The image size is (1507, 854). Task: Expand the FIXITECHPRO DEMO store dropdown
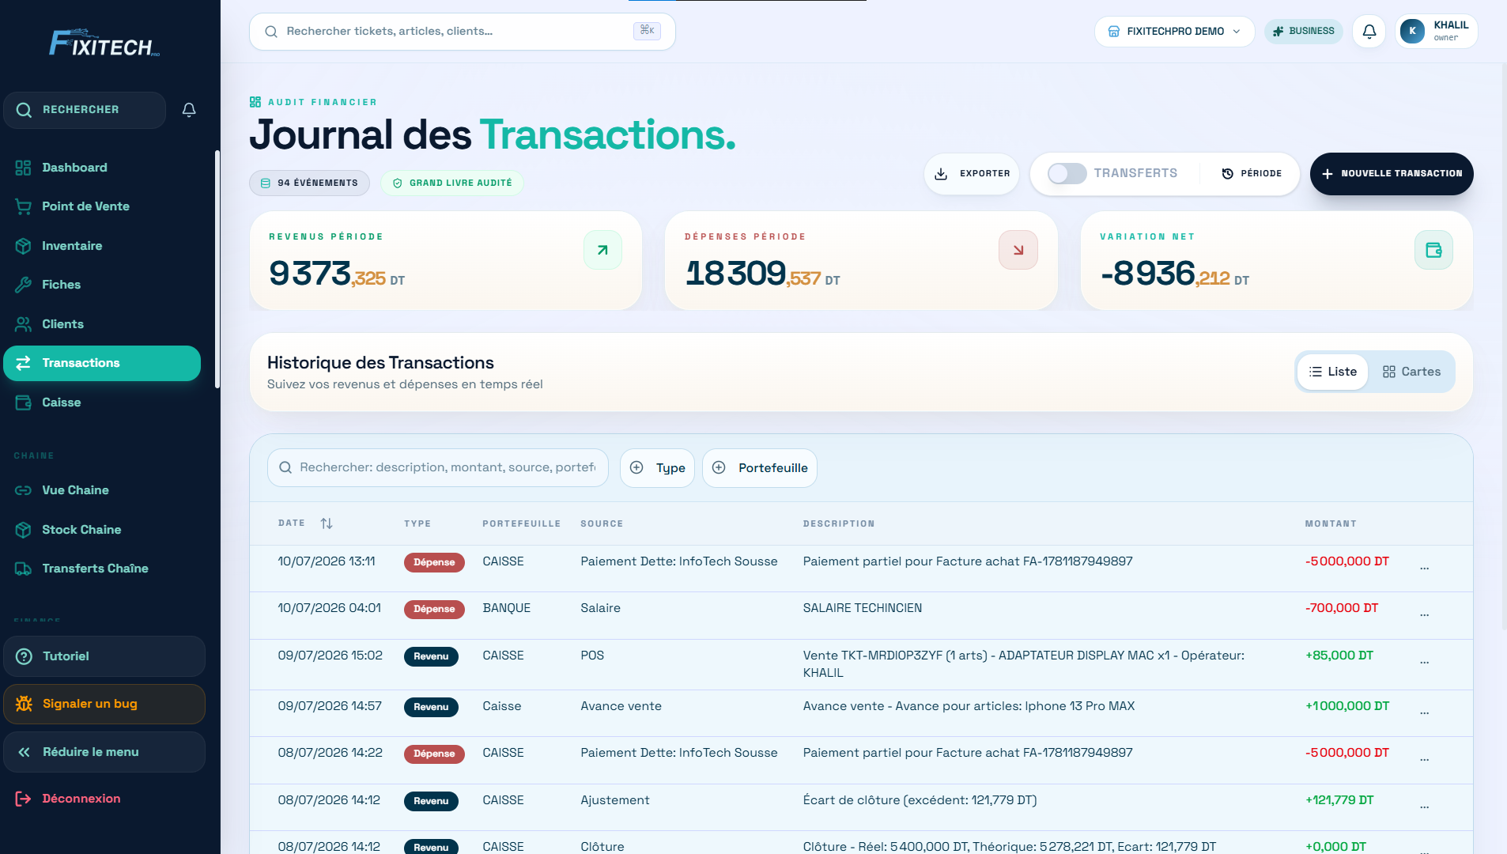[1175, 32]
